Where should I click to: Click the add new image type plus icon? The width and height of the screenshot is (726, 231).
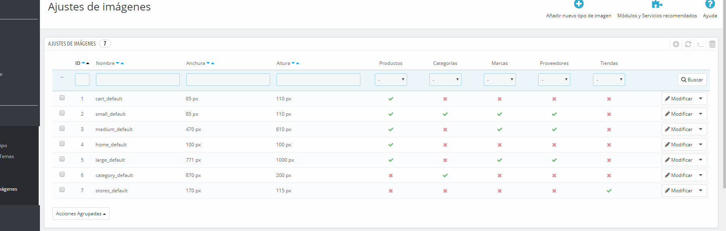[x=578, y=4]
